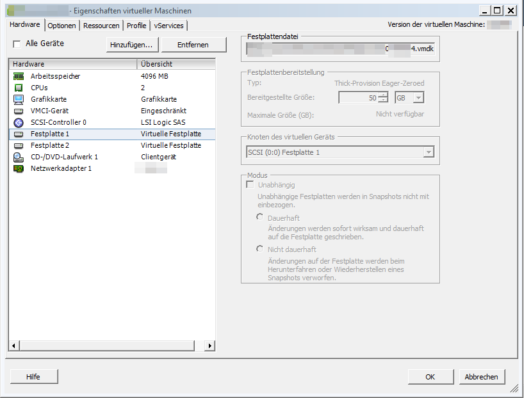Click the Festplatte 2 disk icon
524x398 pixels.
(x=19, y=145)
